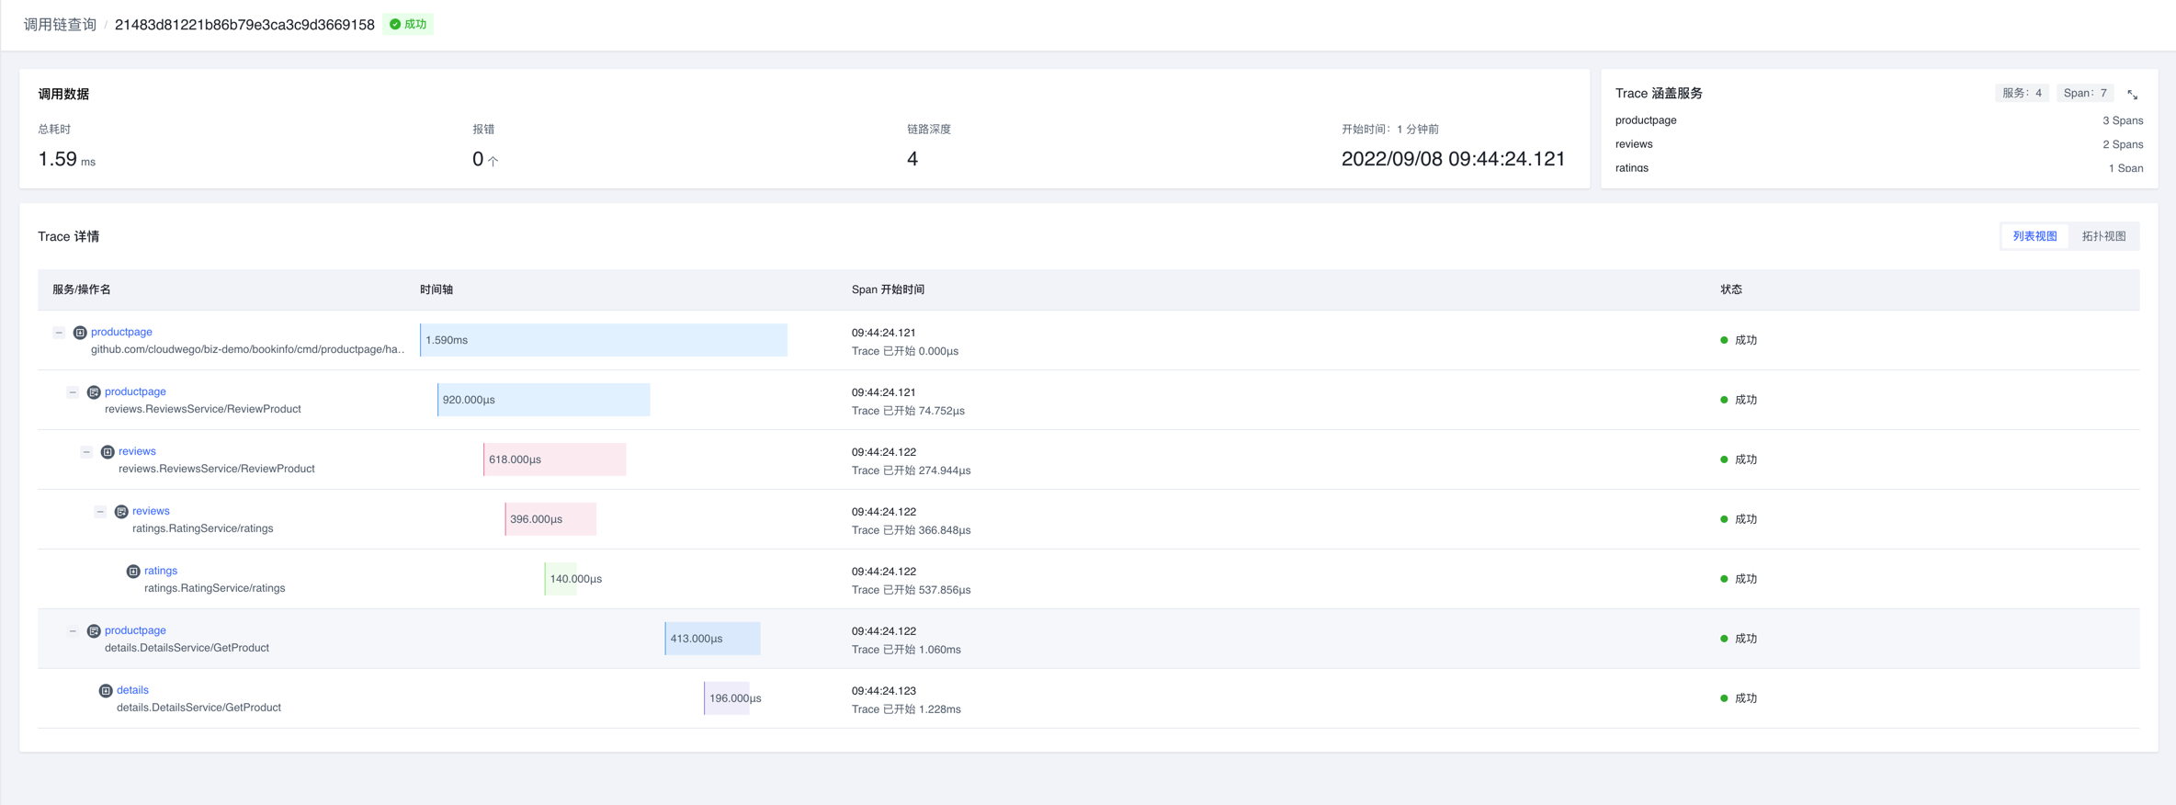Click 成功 status in details row

coord(1739,698)
